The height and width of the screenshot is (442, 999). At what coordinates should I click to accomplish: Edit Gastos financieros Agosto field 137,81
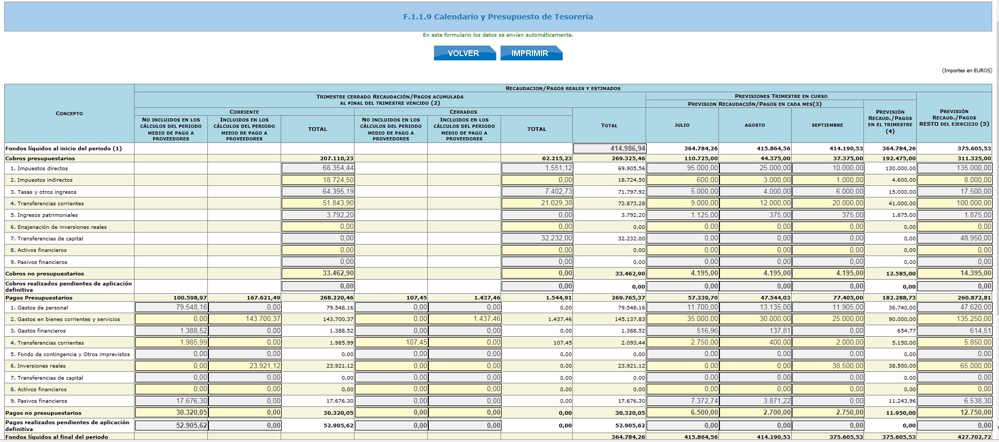coord(756,331)
